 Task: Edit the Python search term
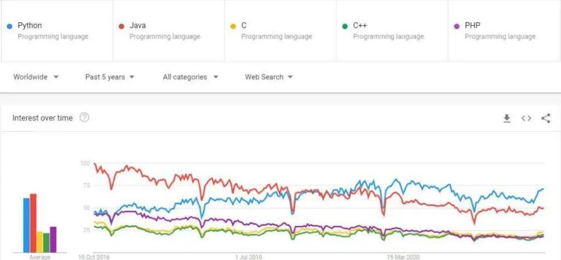click(30, 25)
